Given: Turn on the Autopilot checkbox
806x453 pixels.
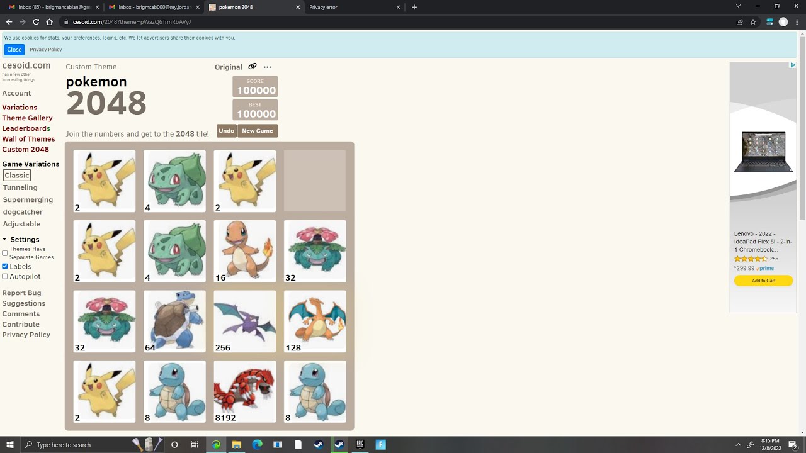Looking at the screenshot, I should click(5, 276).
